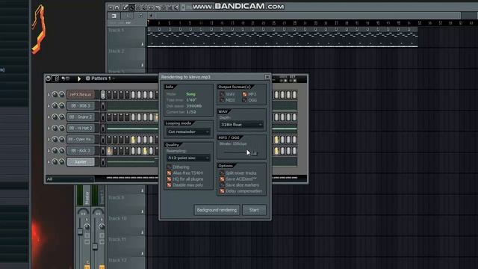The width and height of the screenshot is (478, 269).
Task: Toggle HQ for all plugins option
Action: pos(169,179)
